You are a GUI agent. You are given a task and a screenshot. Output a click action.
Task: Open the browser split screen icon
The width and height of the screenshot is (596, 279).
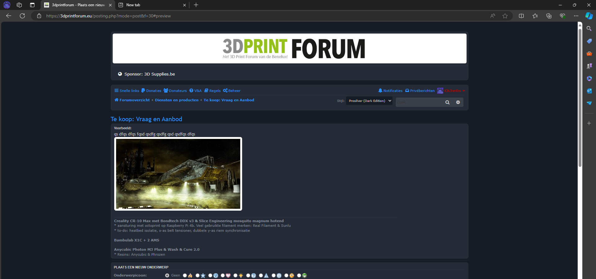[x=521, y=16]
